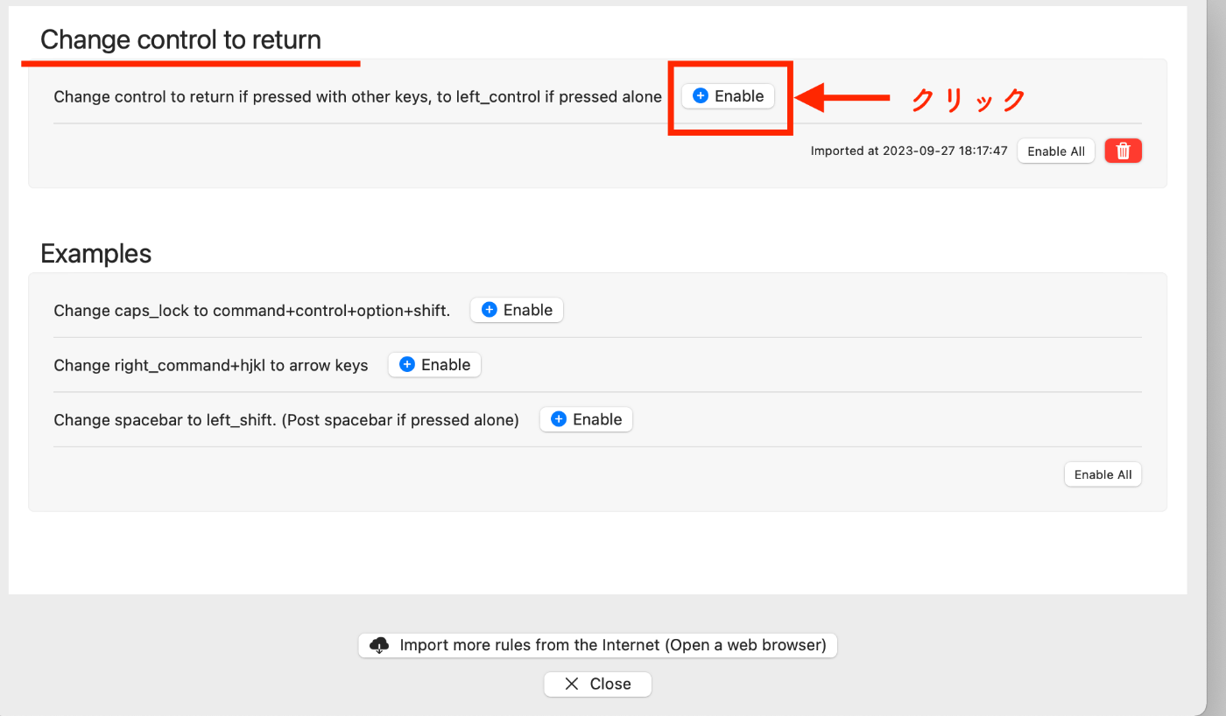Click the spacebar to left_shift description text
1226x716 pixels.
(286, 420)
